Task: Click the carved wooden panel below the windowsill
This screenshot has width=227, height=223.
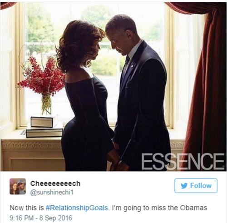Action: (x=33, y=156)
